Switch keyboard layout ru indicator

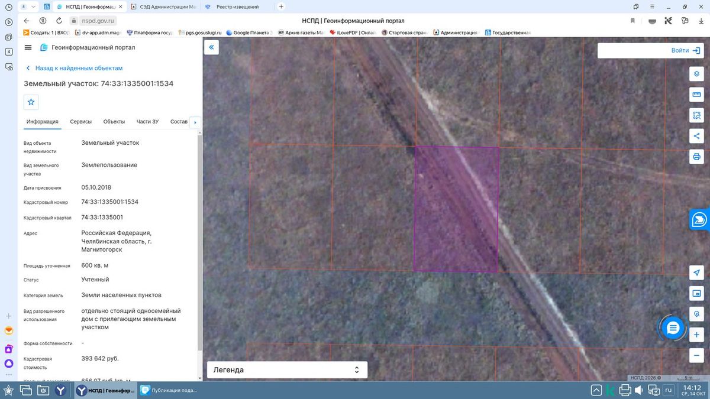click(669, 390)
